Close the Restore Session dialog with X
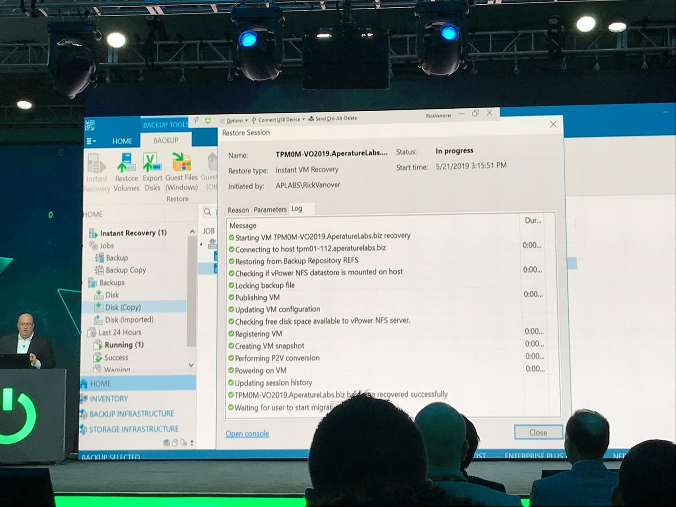 (x=553, y=124)
